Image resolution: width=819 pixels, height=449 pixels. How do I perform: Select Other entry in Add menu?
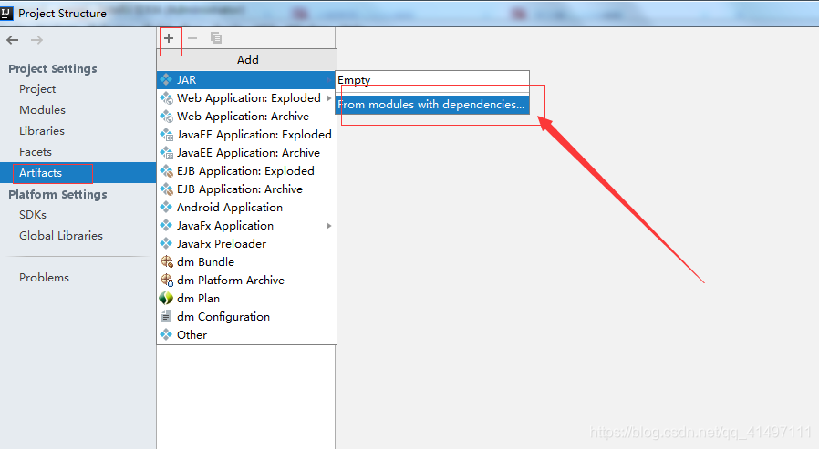point(246,335)
